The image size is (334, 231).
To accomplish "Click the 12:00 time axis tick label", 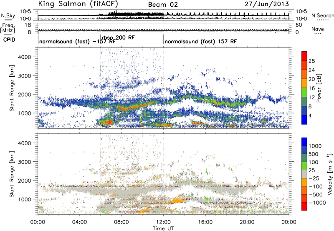I will pos(163,222).
